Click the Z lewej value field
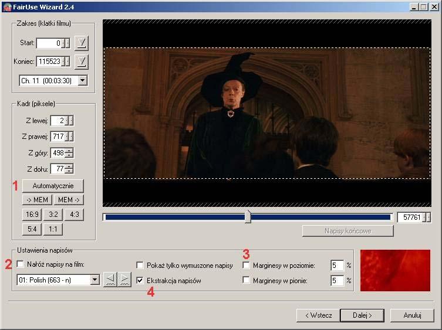The image size is (442, 330). [x=58, y=121]
